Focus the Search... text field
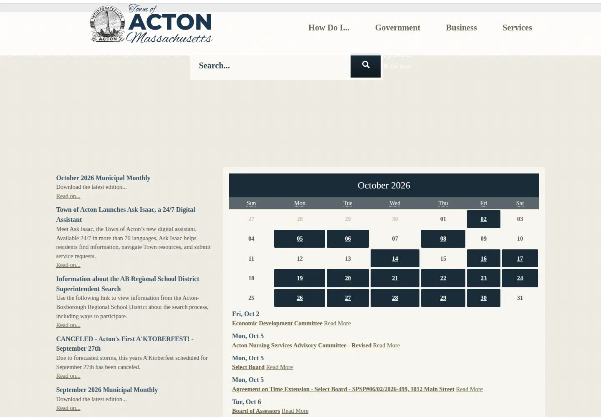 pyautogui.click(x=270, y=66)
